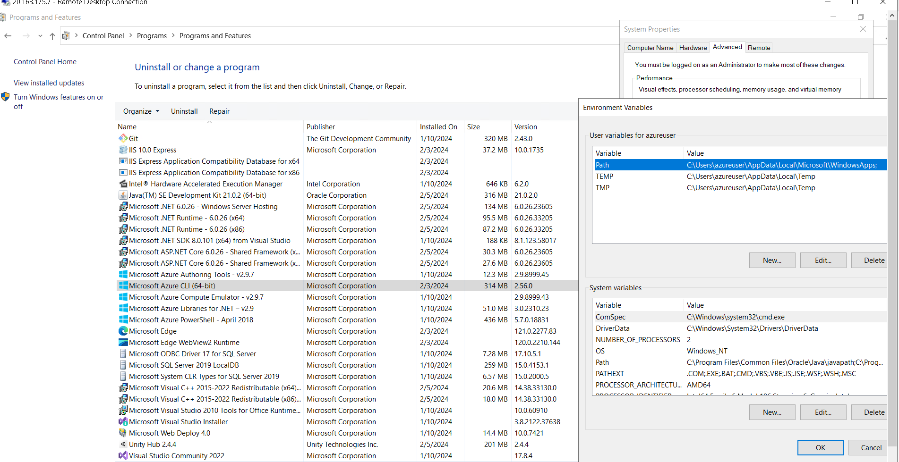
Task: Sort programs by Installed On column
Action: coord(440,126)
